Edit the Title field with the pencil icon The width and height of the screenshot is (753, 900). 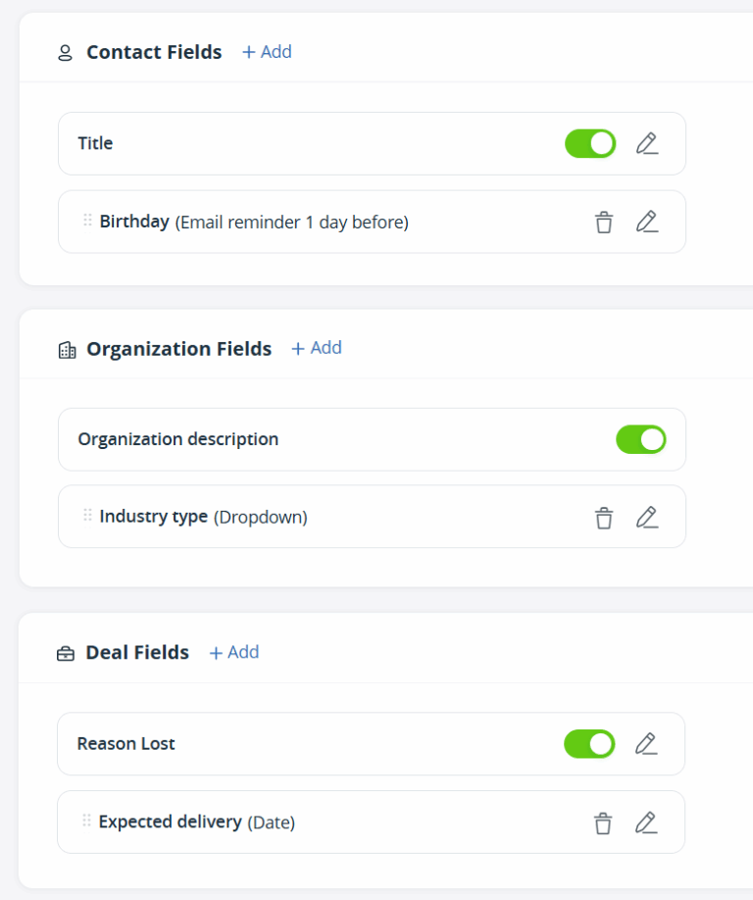[x=646, y=143]
